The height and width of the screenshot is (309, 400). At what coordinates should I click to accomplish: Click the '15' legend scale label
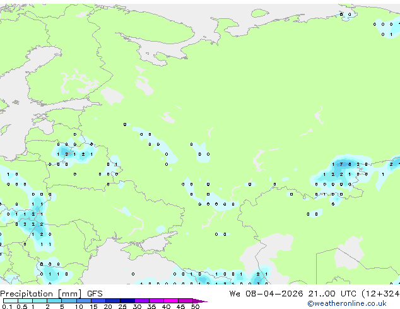click(93, 306)
